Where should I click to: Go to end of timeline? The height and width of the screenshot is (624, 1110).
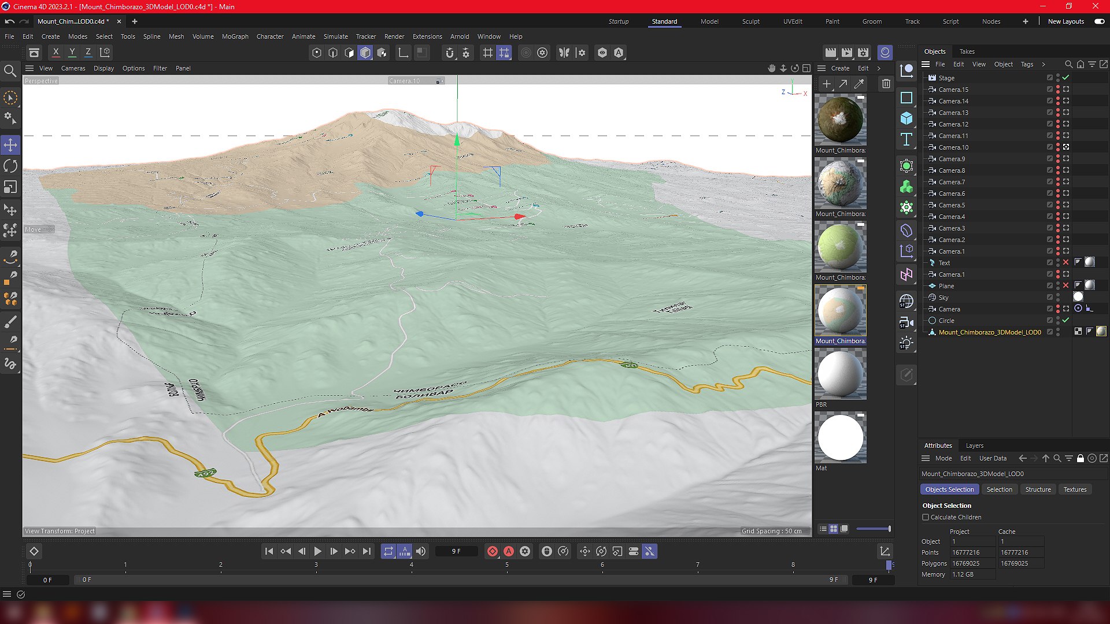(367, 552)
